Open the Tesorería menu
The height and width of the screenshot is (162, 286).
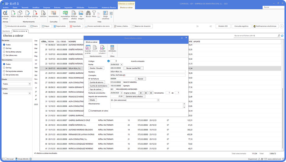point(25,8)
